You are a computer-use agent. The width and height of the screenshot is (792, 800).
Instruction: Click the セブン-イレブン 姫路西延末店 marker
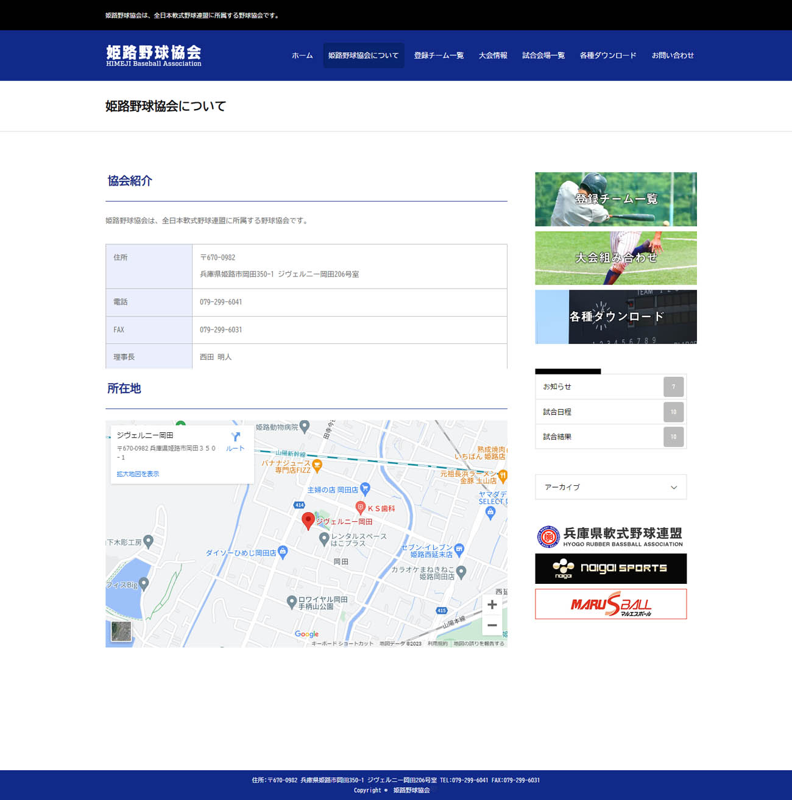[459, 549]
